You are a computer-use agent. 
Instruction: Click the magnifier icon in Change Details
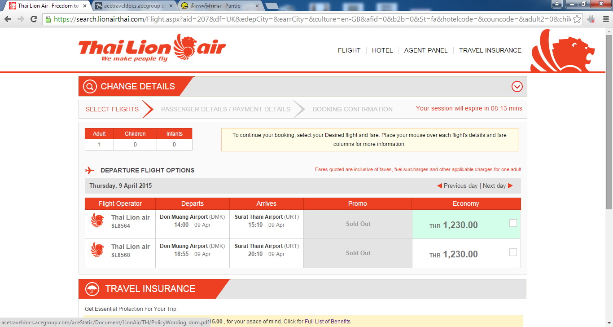point(90,86)
